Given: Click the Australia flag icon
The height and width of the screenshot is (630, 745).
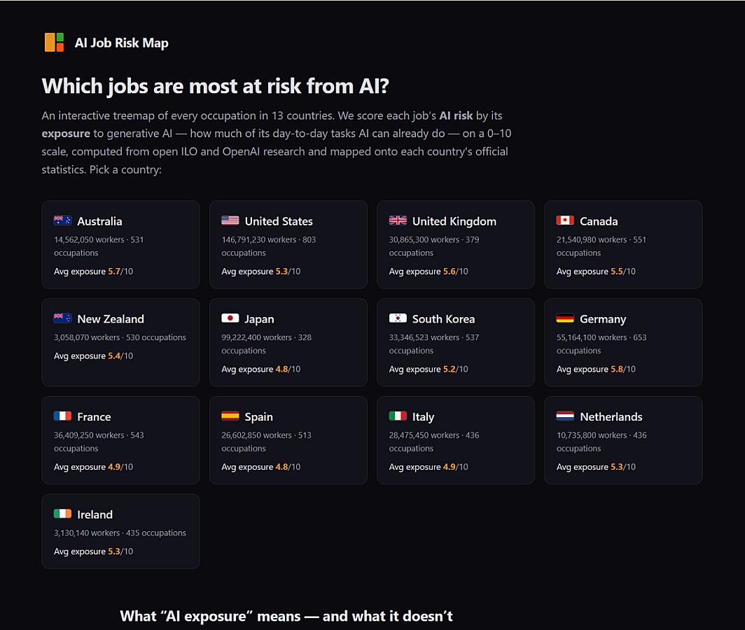Looking at the screenshot, I should click(x=63, y=220).
